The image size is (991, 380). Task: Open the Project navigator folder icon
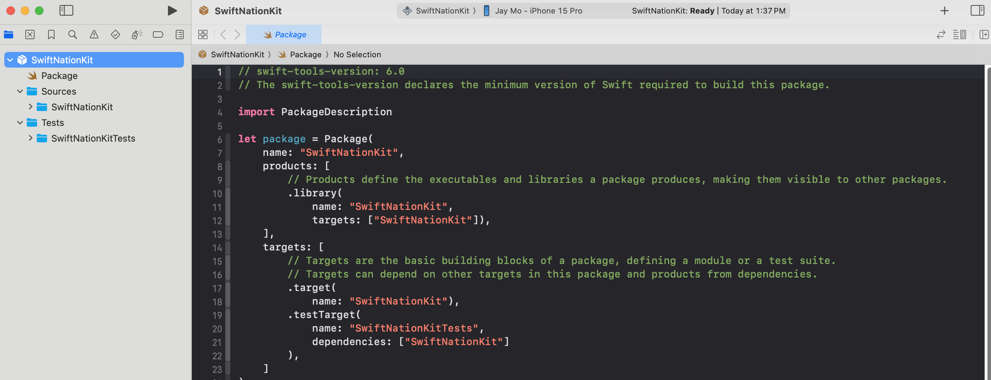pos(9,35)
